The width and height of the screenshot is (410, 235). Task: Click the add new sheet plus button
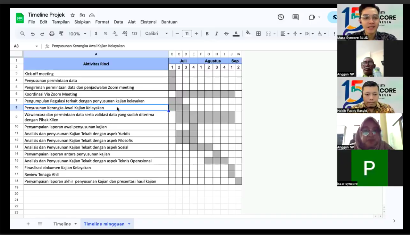coord(28,224)
